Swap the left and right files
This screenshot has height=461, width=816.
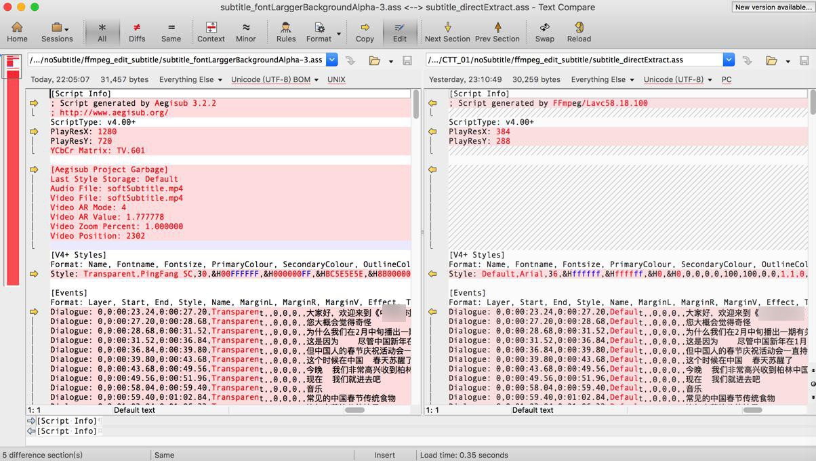[x=545, y=32]
